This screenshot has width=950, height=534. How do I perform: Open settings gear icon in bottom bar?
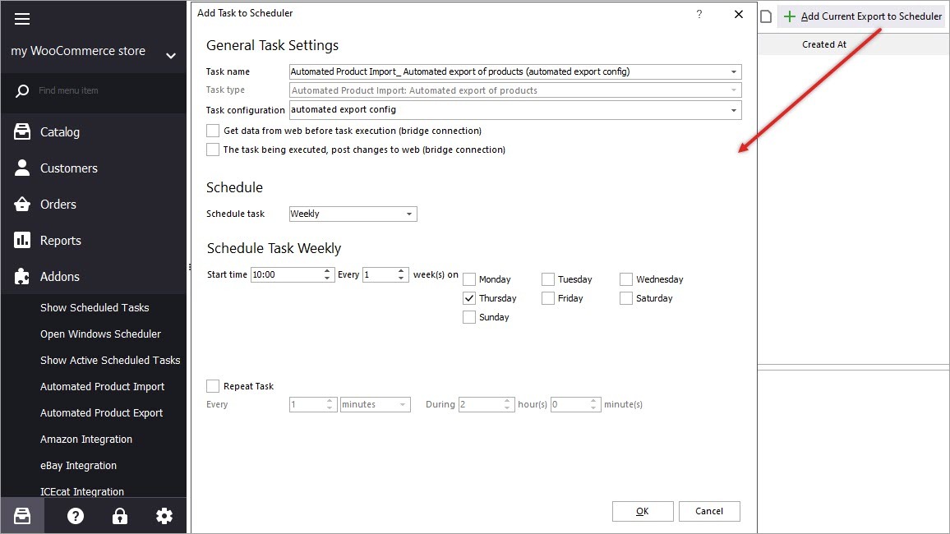point(164,516)
